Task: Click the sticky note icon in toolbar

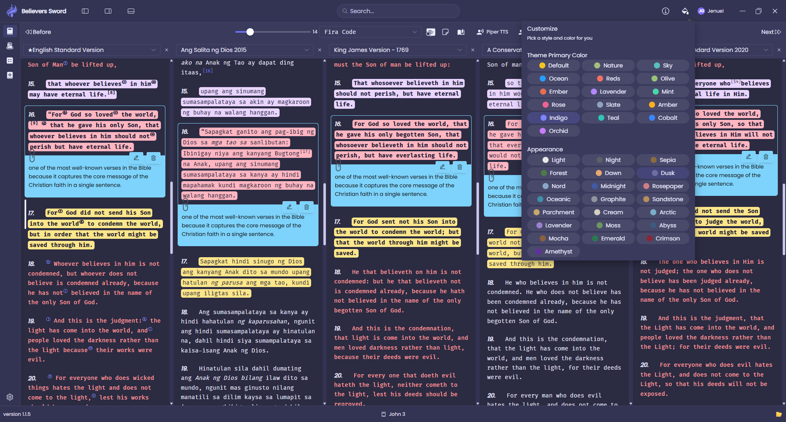Action: click(x=445, y=32)
